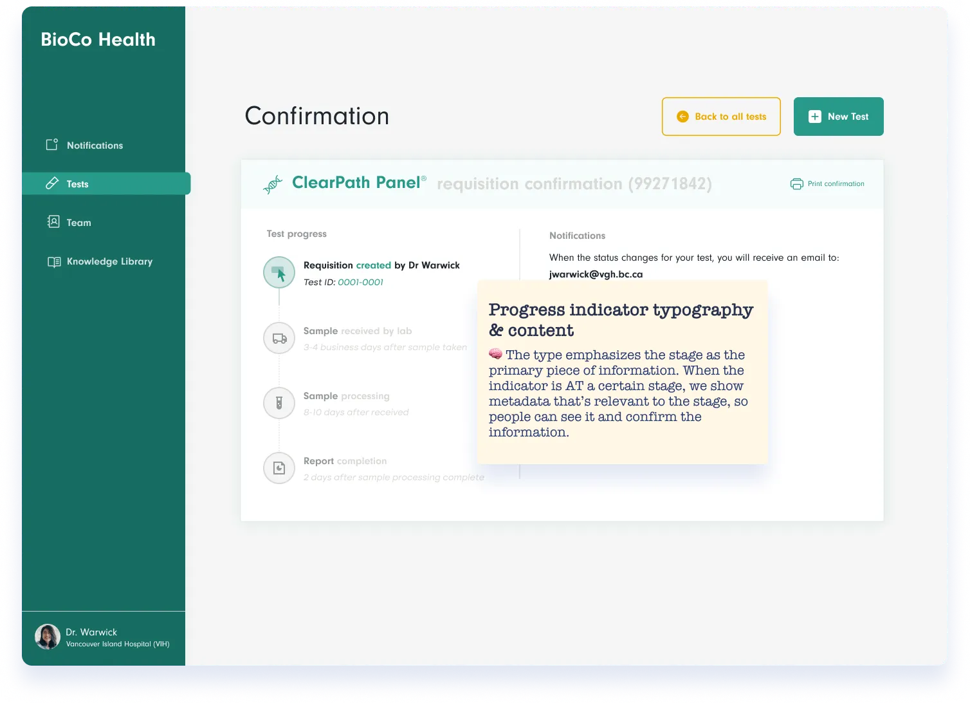Click the jwarwick@vgh.bc.ca email address
970x703 pixels.
click(596, 274)
